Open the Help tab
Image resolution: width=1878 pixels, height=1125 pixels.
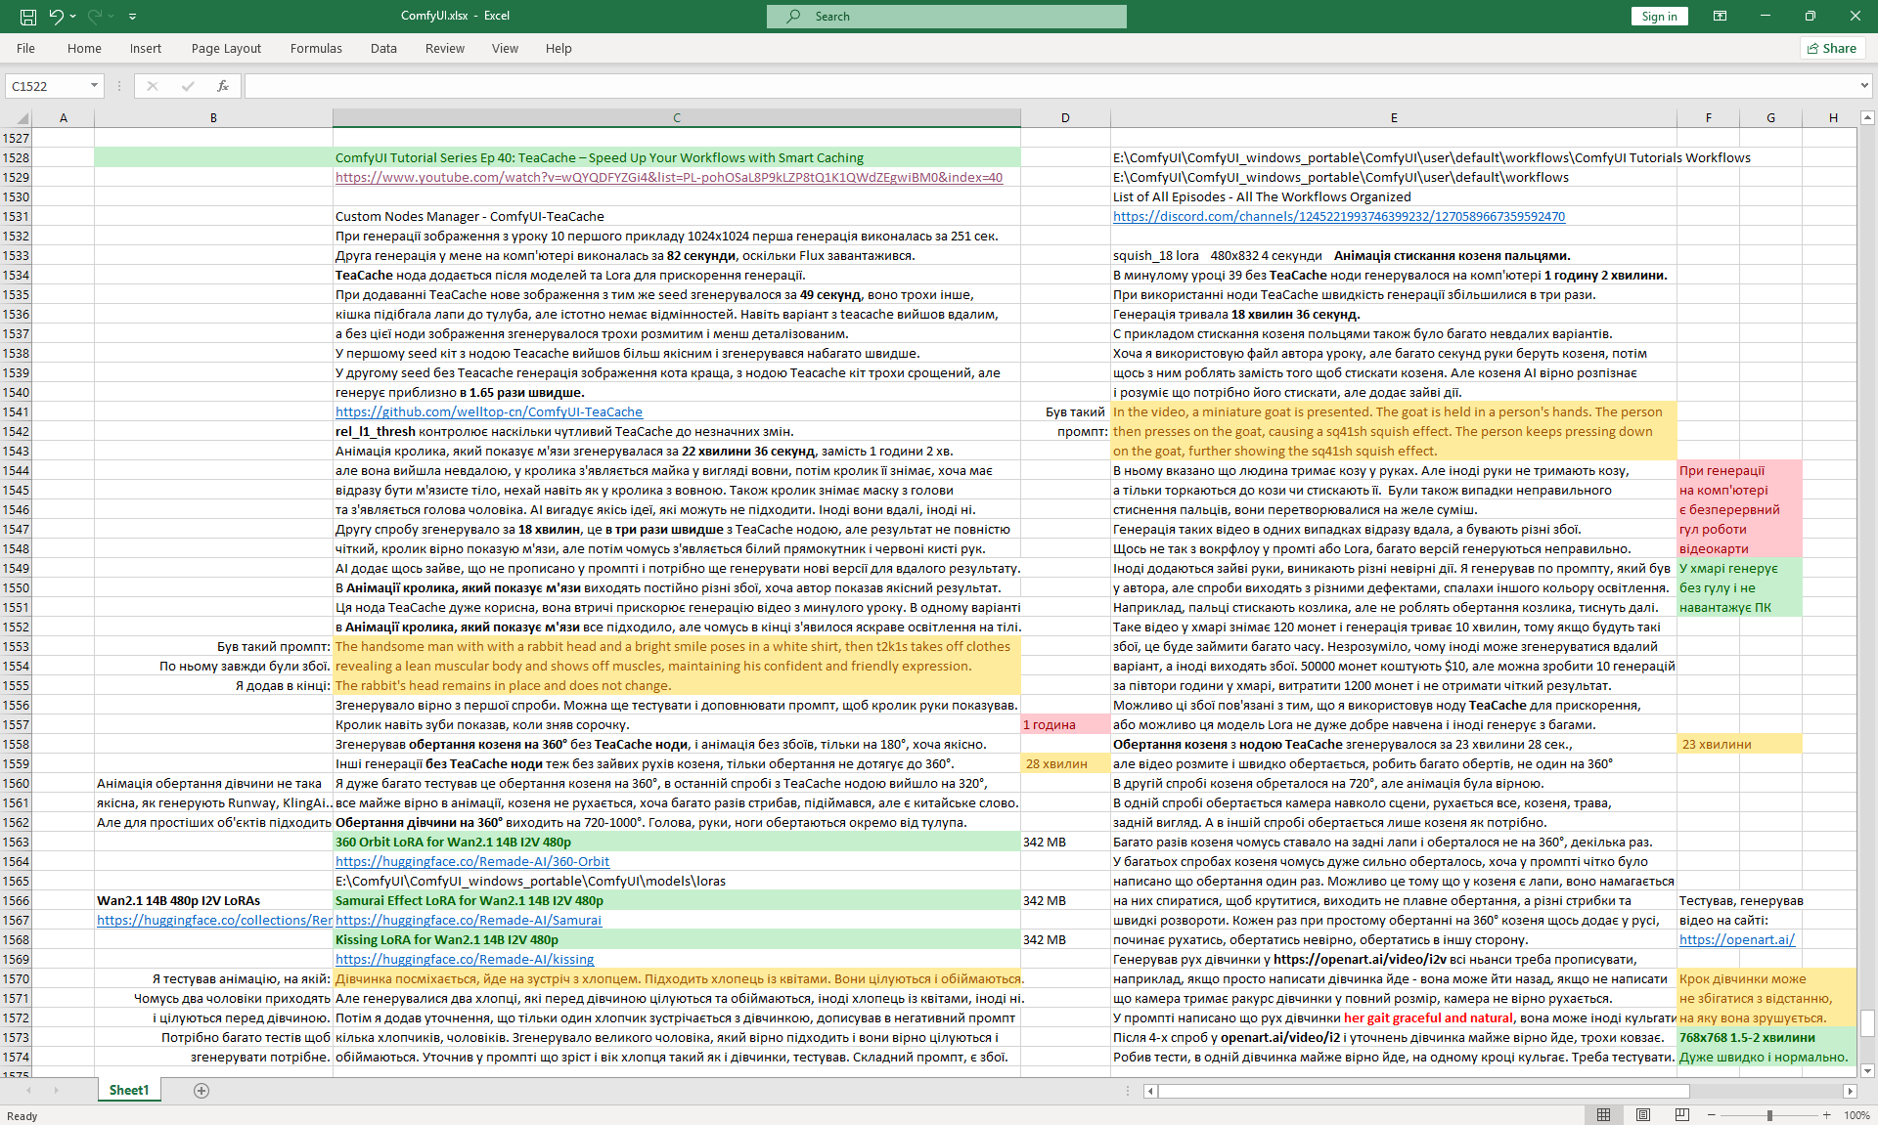[559, 48]
